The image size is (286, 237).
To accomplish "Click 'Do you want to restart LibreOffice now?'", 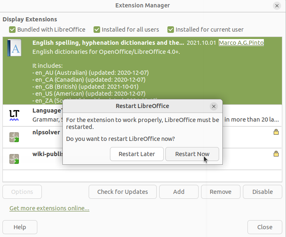I will tap(120, 139).
